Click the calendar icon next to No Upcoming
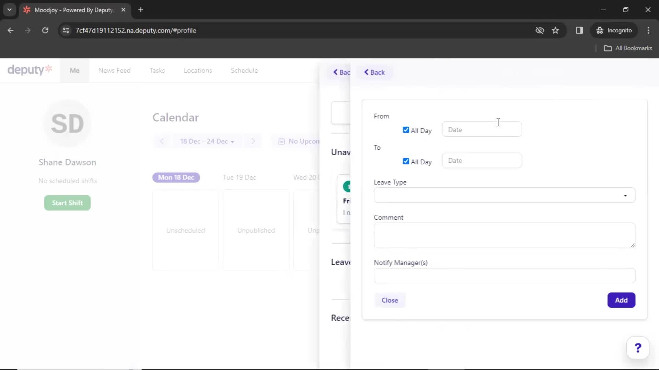The height and width of the screenshot is (370, 659). pos(281,141)
